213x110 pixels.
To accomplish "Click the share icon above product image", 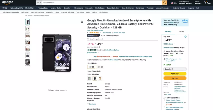I will point(82,22).
